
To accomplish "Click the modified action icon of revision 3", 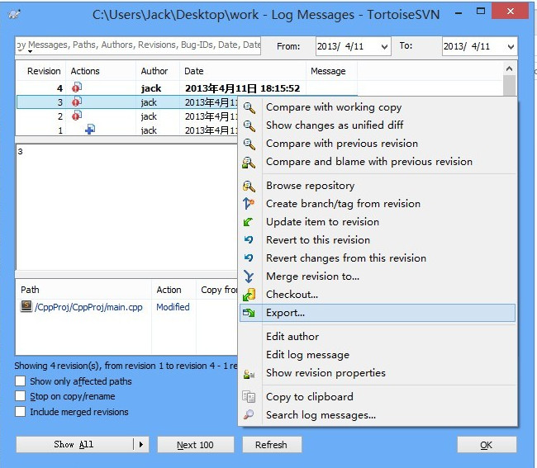I will pyautogui.click(x=77, y=102).
